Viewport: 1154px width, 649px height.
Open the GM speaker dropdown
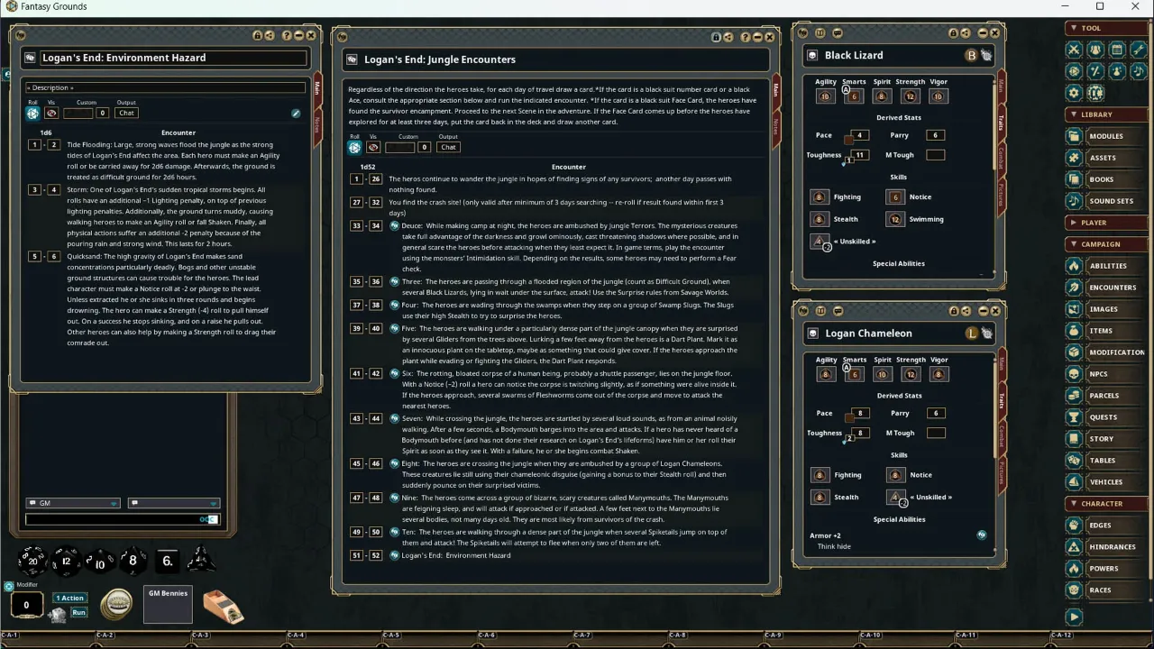click(x=73, y=503)
